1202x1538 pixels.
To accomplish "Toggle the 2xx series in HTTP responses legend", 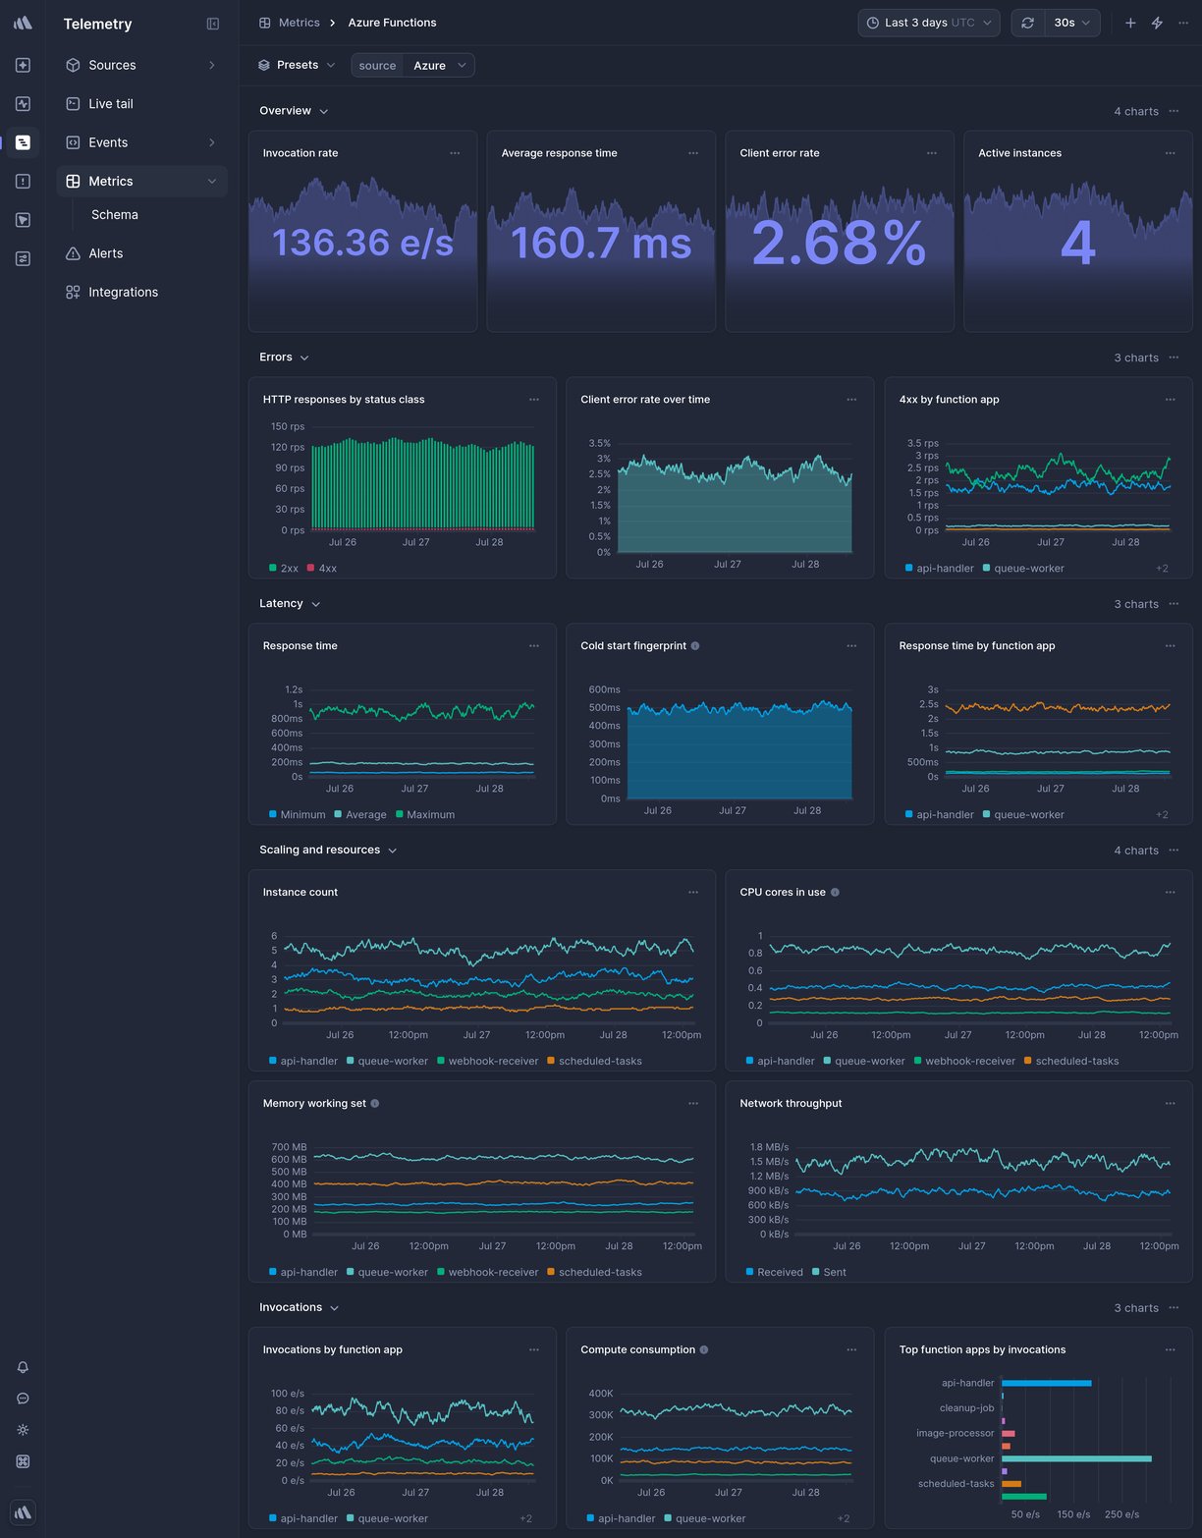I will pyautogui.click(x=284, y=569).
